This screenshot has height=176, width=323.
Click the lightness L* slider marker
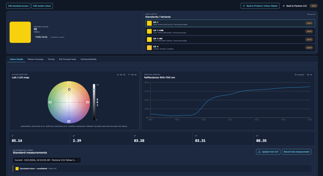point(94,90)
